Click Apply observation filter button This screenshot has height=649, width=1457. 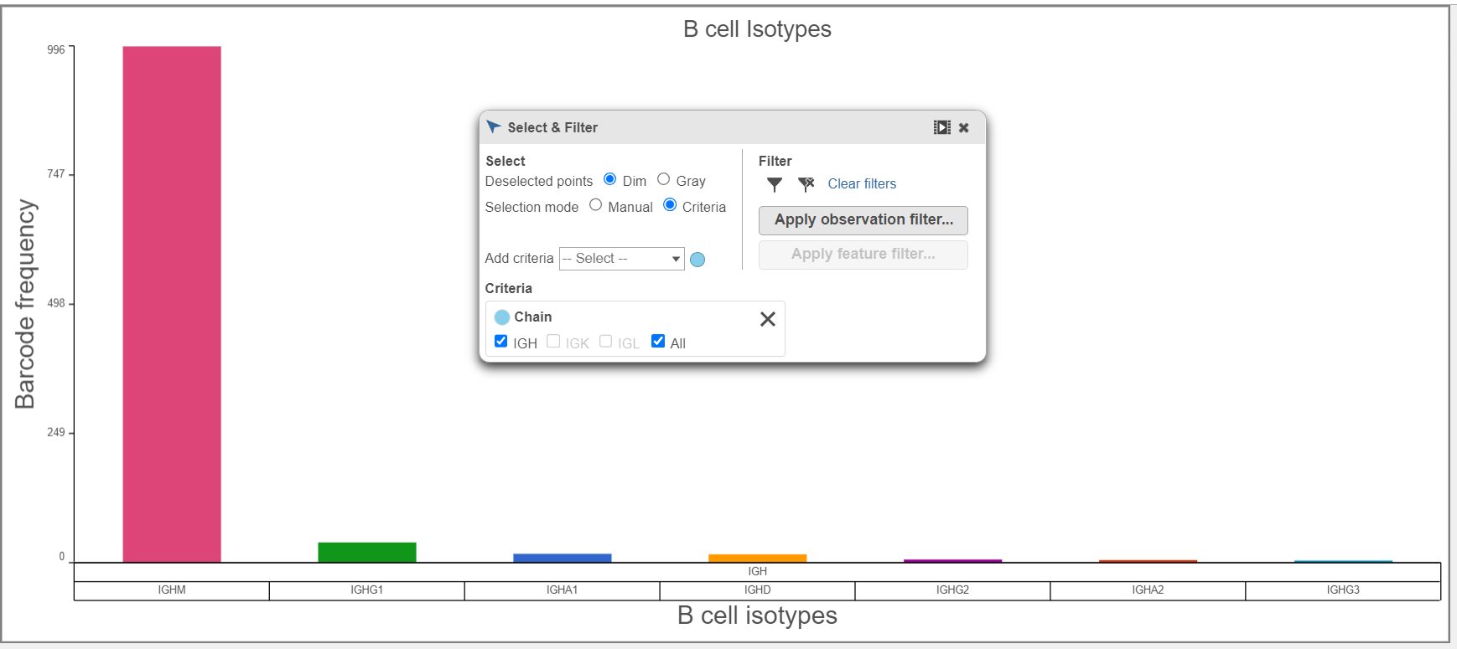(x=863, y=220)
